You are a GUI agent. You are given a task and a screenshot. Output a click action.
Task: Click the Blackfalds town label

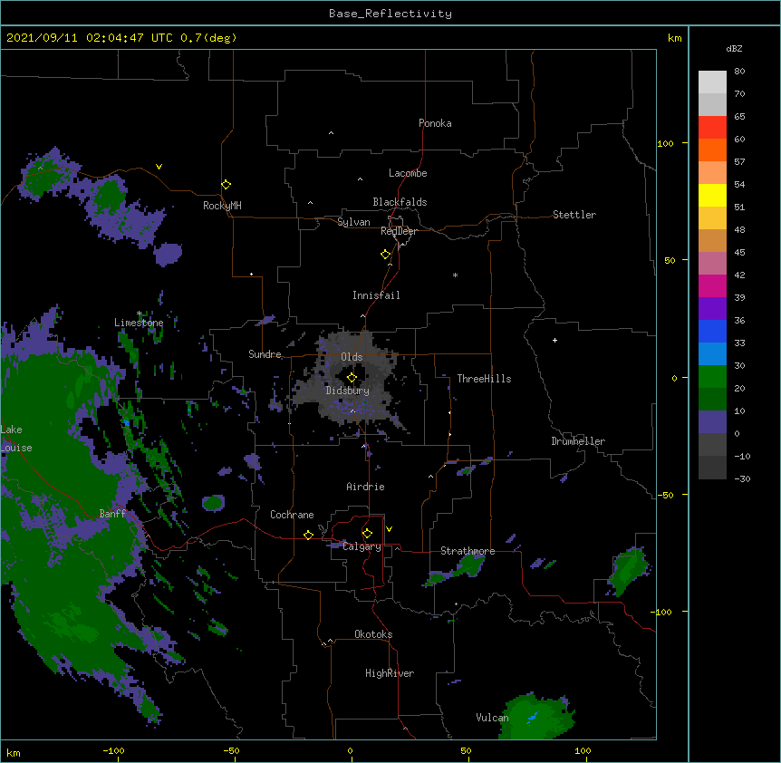pyautogui.click(x=400, y=202)
